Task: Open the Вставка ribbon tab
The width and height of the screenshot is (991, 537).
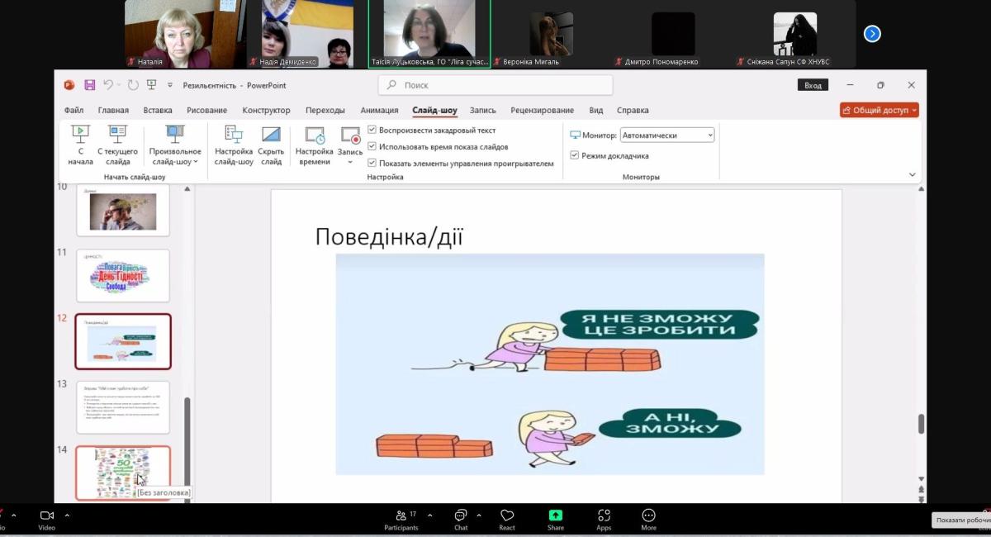Action: tap(158, 110)
